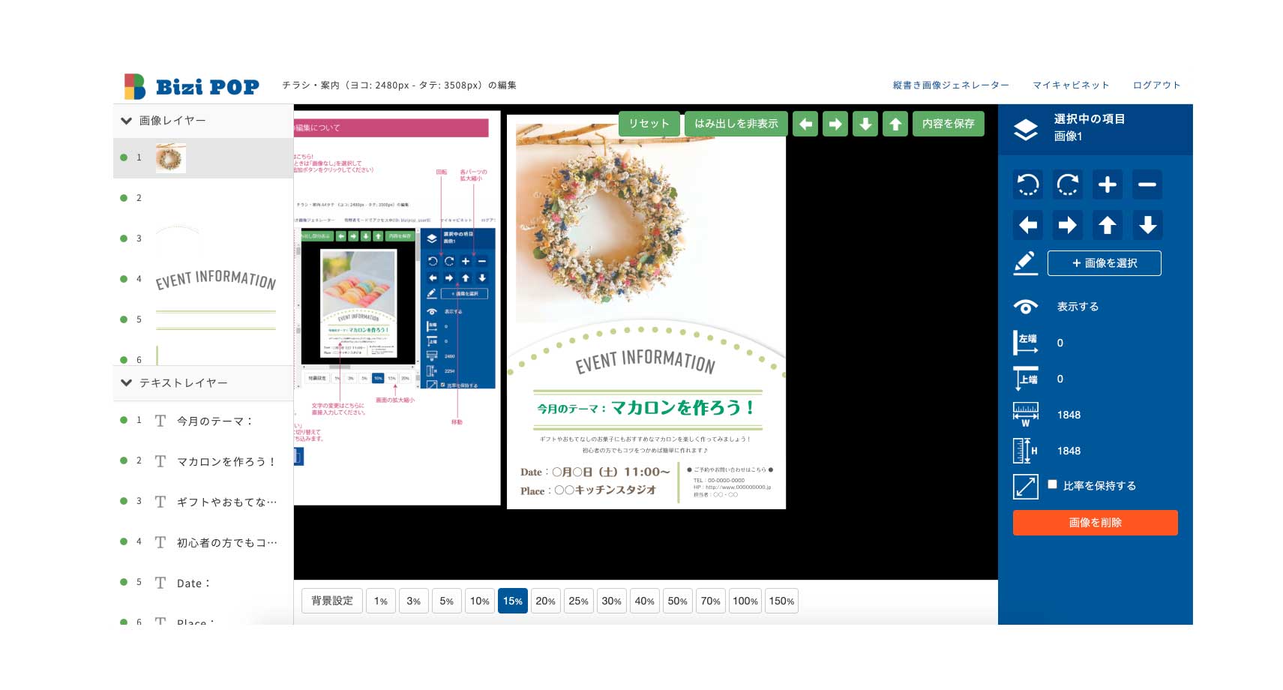Click green left arrow in canvas toolbar
Image resolution: width=1283 pixels, height=690 pixels.
(x=805, y=124)
